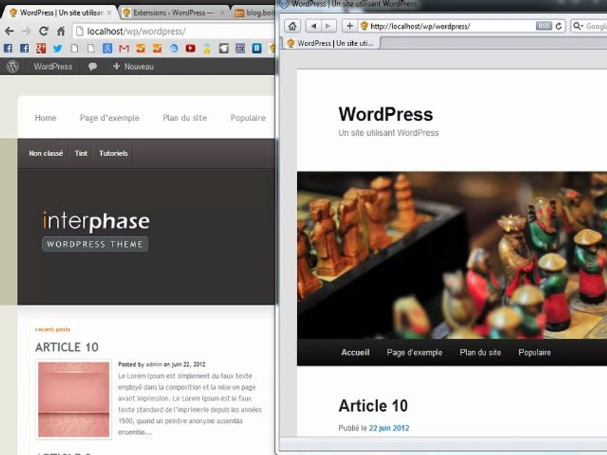This screenshot has width=607, height=455.
Task: Click Accueil in the Safari page menu
Action: [x=355, y=353]
